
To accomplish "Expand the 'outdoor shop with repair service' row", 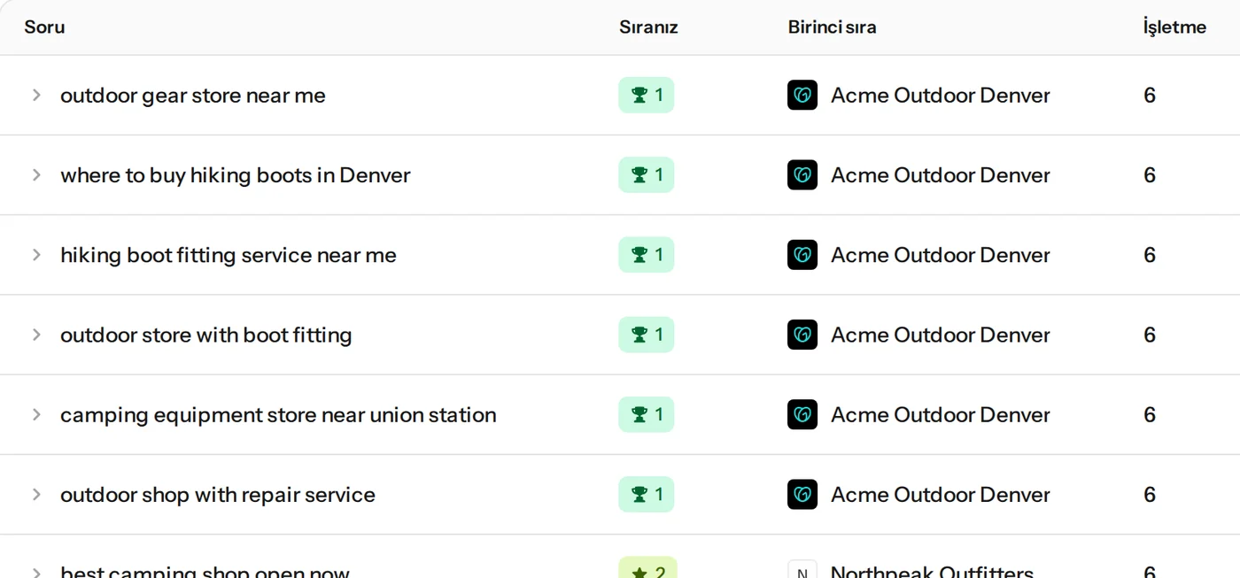I will click(x=36, y=494).
